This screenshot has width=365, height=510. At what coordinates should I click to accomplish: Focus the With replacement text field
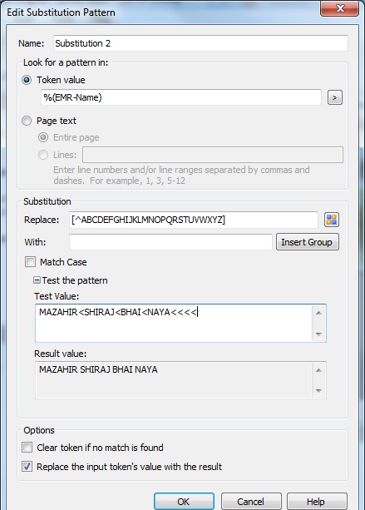pyautogui.click(x=170, y=242)
